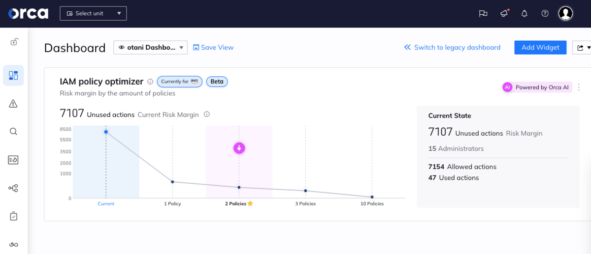
Task: Open the Select unit dropdown
Action: click(93, 13)
